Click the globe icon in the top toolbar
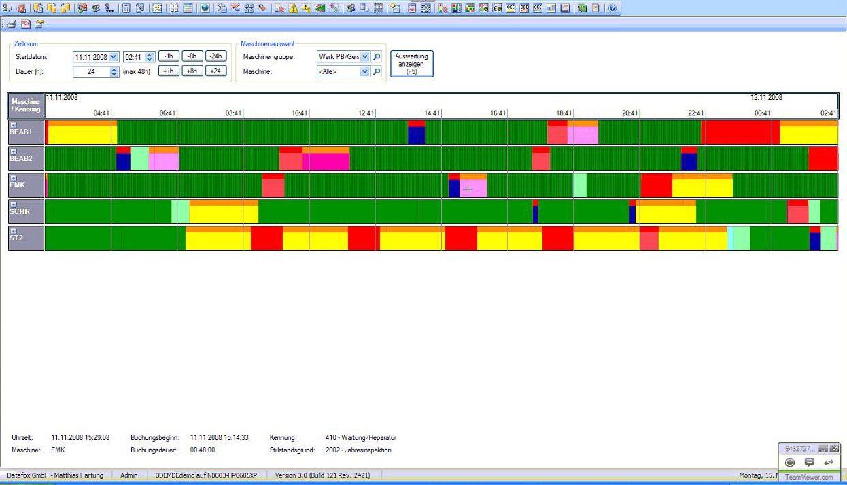 point(205,8)
